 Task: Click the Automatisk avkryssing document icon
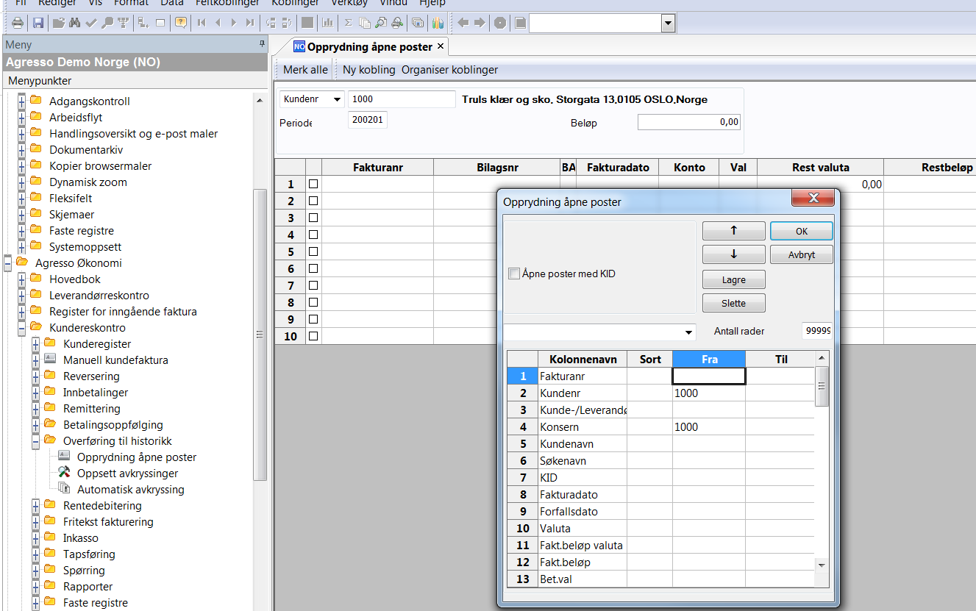[64, 489]
